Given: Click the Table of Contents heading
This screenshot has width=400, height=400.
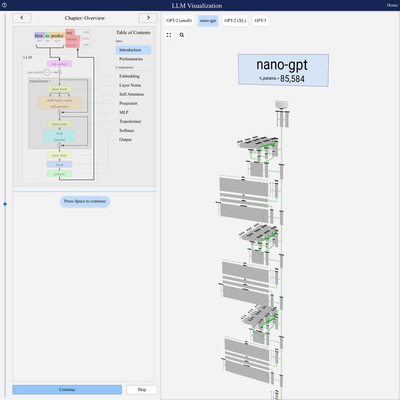Looking at the screenshot, I should coord(134,33).
